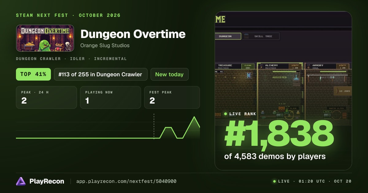The height and width of the screenshot is (193, 368).
Task: Select the Dungeon Overtime title
Action: pos(133,34)
